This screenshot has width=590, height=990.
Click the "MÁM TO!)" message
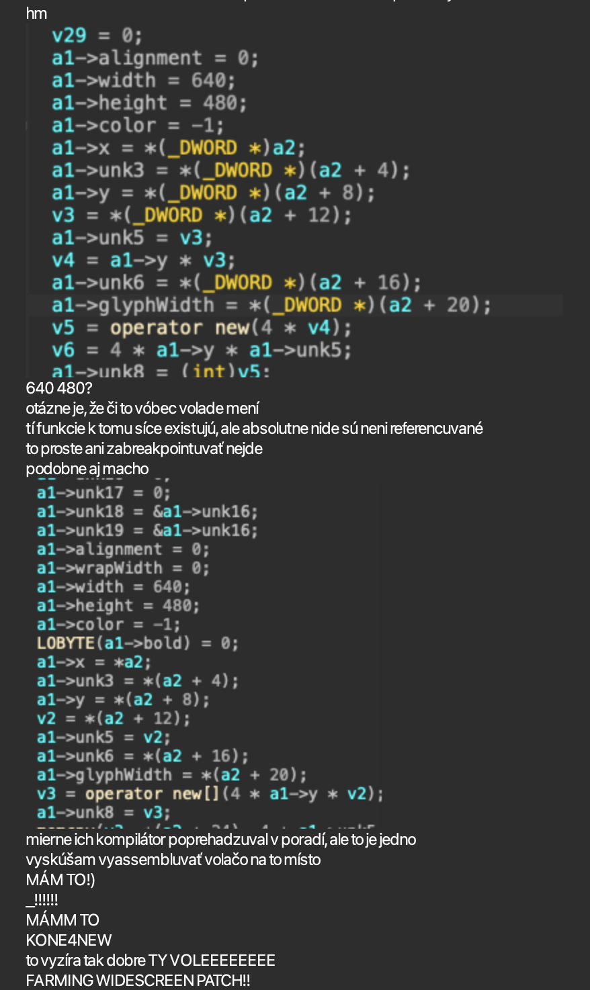click(x=60, y=880)
